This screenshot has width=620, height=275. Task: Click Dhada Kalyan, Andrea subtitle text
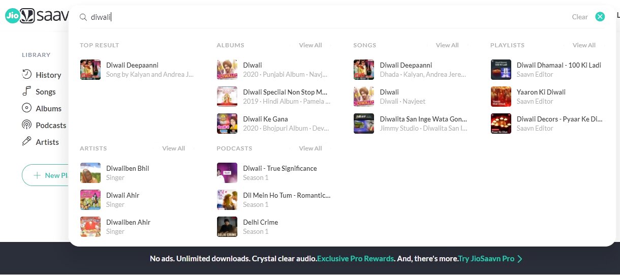click(423, 74)
